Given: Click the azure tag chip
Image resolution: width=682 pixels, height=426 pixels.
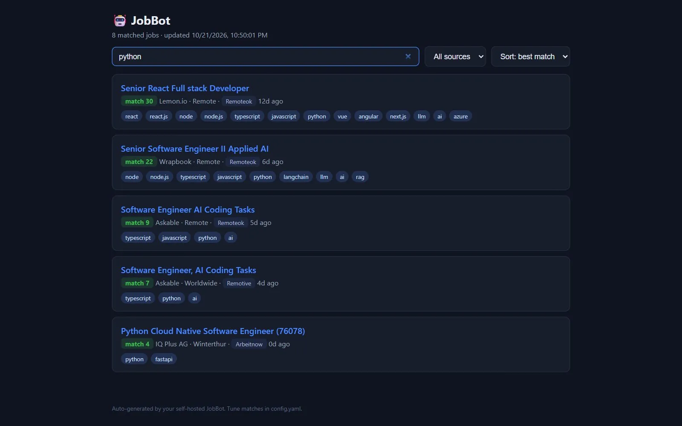Looking at the screenshot, I should [x=460, y=116].
